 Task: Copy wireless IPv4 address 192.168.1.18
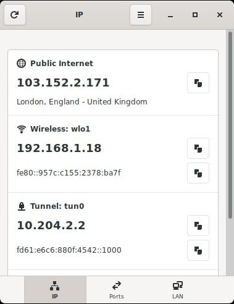pos(198,148)
